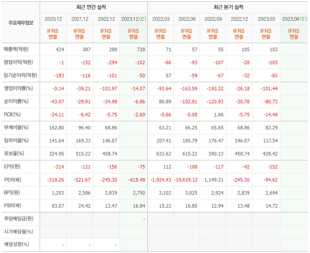Screen dimensions: 310x253
Task: Click EPS value -314 for 2020.12
Action: pos(59,167)
